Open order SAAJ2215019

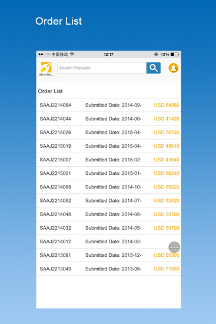[x=109, y=146]
